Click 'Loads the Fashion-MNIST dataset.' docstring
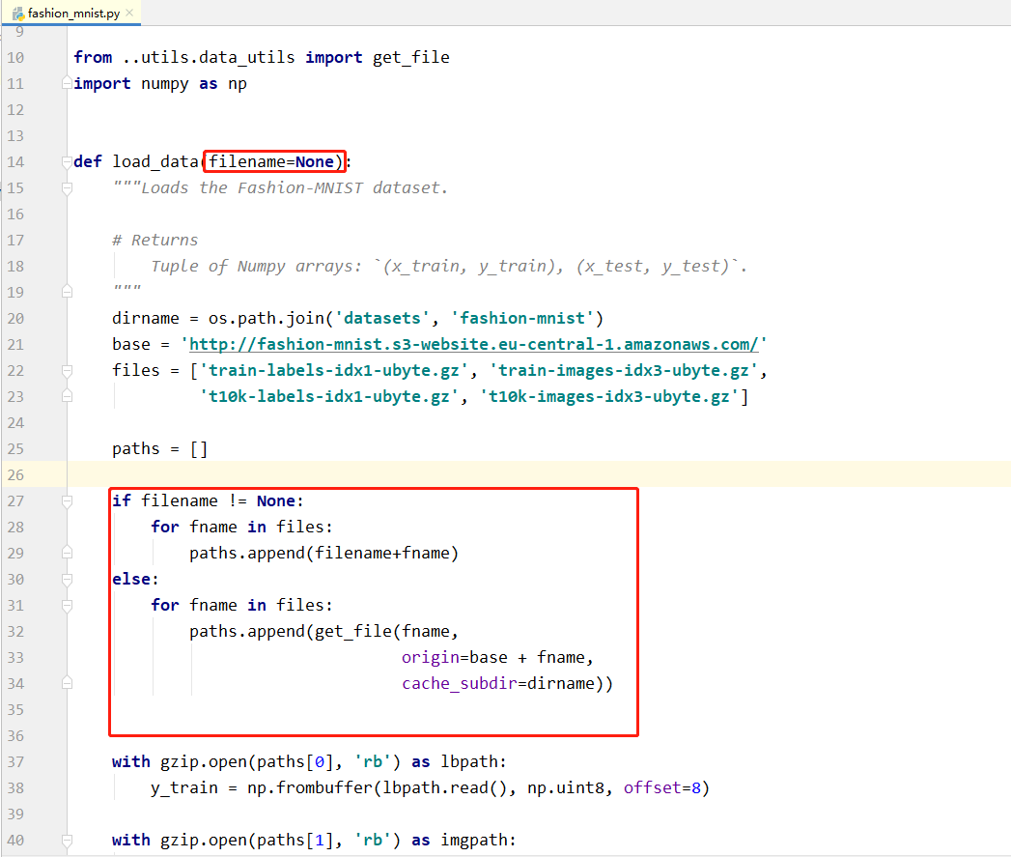The width and height of the screenshot is (1011, 857). [294, 187]
